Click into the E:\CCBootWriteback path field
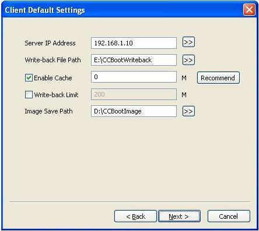Viewport: 259px width, 231px height. tap(134, 60)
